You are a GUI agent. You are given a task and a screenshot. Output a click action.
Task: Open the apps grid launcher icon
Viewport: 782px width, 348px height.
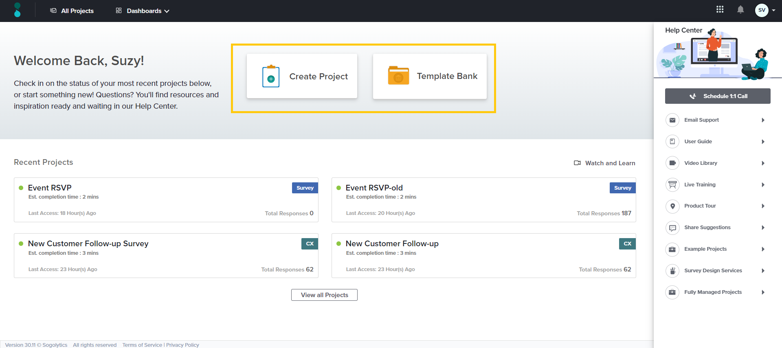click(720, 9)
